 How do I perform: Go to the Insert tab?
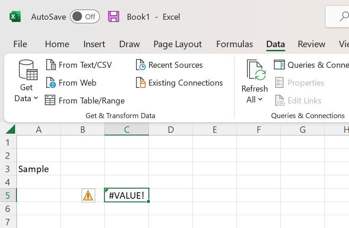[x=94, y=44]
